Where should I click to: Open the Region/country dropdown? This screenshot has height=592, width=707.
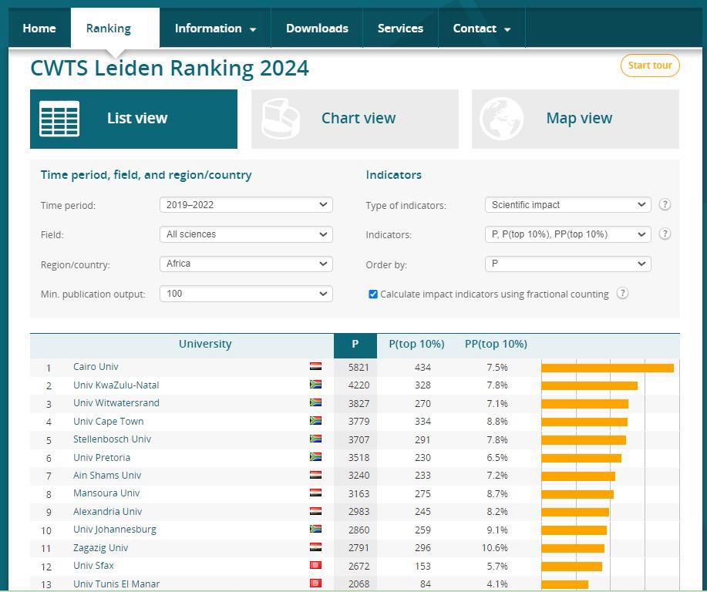click(x=246, y=264)
